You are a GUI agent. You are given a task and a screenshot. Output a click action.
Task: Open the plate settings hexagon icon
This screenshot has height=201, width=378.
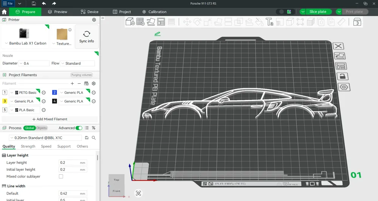click(x=344, y=87)
